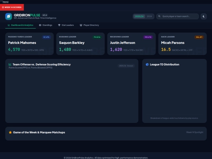Screen dimensions: 212x159
Task: Click the 16.5 sacks value
Action: click(x=166, y=49)
